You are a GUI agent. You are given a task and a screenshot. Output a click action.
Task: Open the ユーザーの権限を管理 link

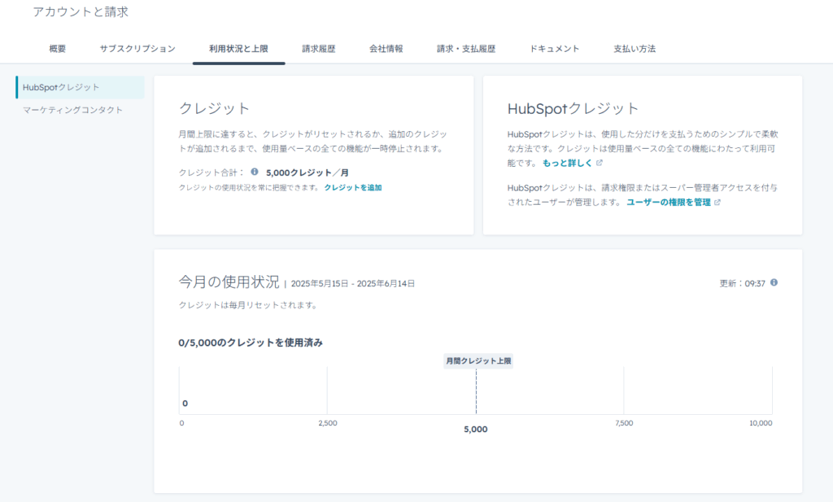(669, 203)
